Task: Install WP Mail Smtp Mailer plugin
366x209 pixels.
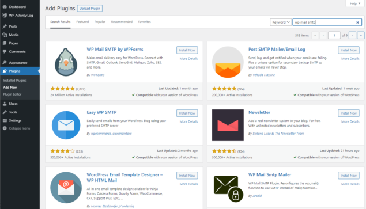Action: [349, 176]
